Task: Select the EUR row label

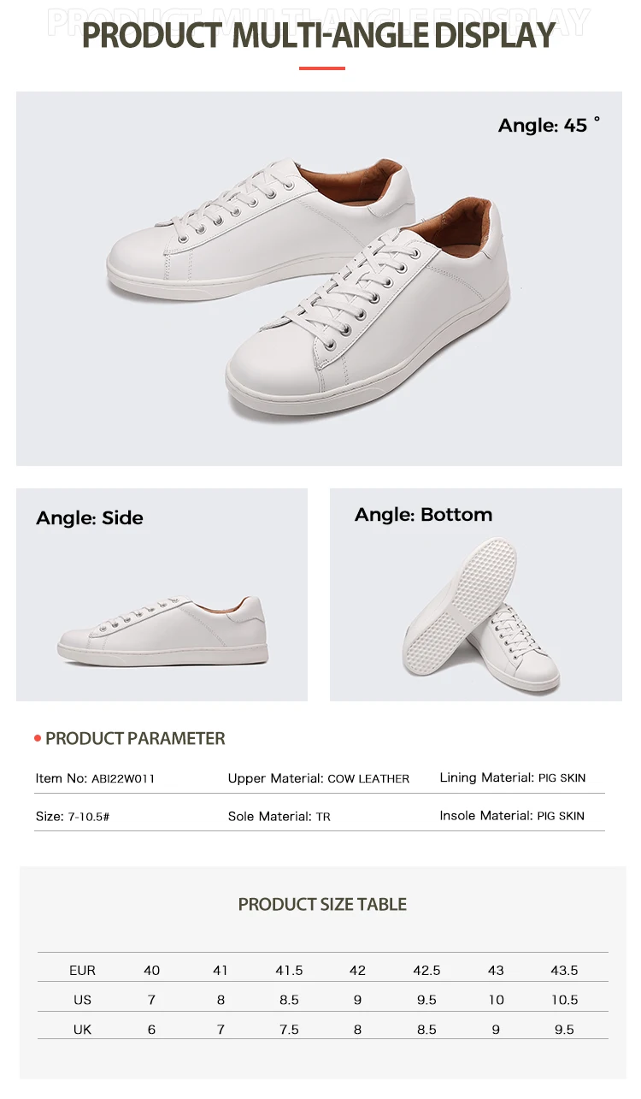Action: (x=82, y=970)
